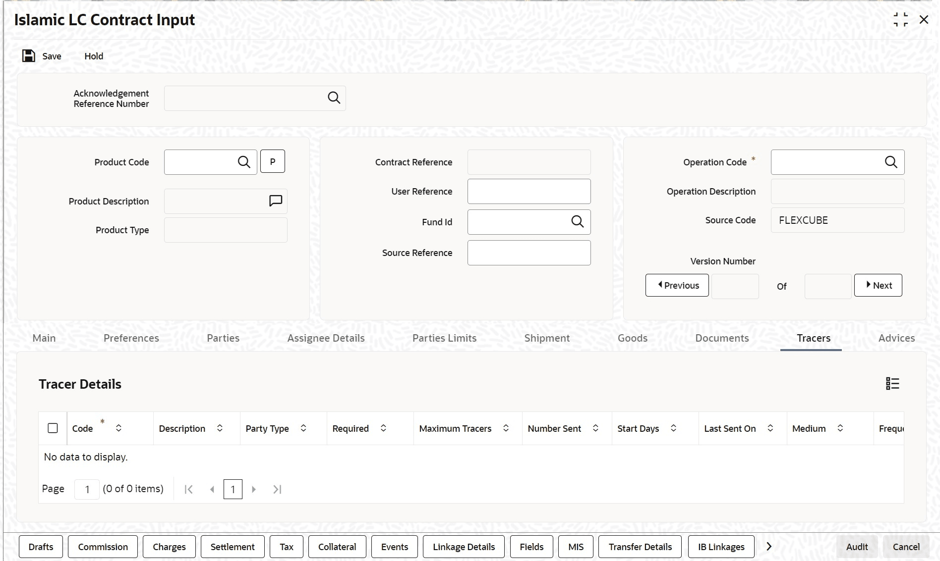Sort the Description column

point(220,428)
